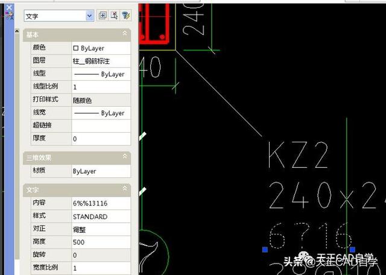386x275 pixels.
Task: Select the 对正 value 调整
Action: [x=101, y=229]
